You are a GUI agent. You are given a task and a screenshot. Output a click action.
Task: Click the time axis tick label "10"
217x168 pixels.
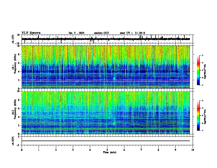pos(193,150)
